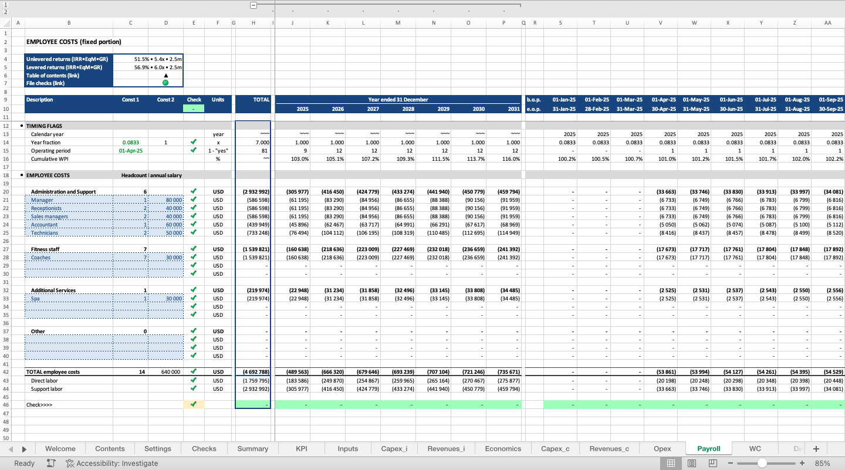Switch to the Summary sheet tab
The width and height of the screenshot is (845, 470).
coord(252,448)
